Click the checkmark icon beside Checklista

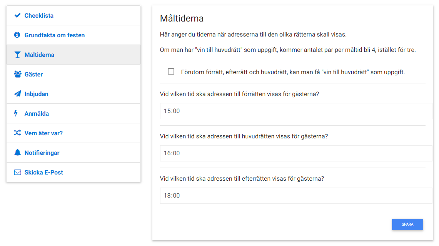[x=17, y=15]
